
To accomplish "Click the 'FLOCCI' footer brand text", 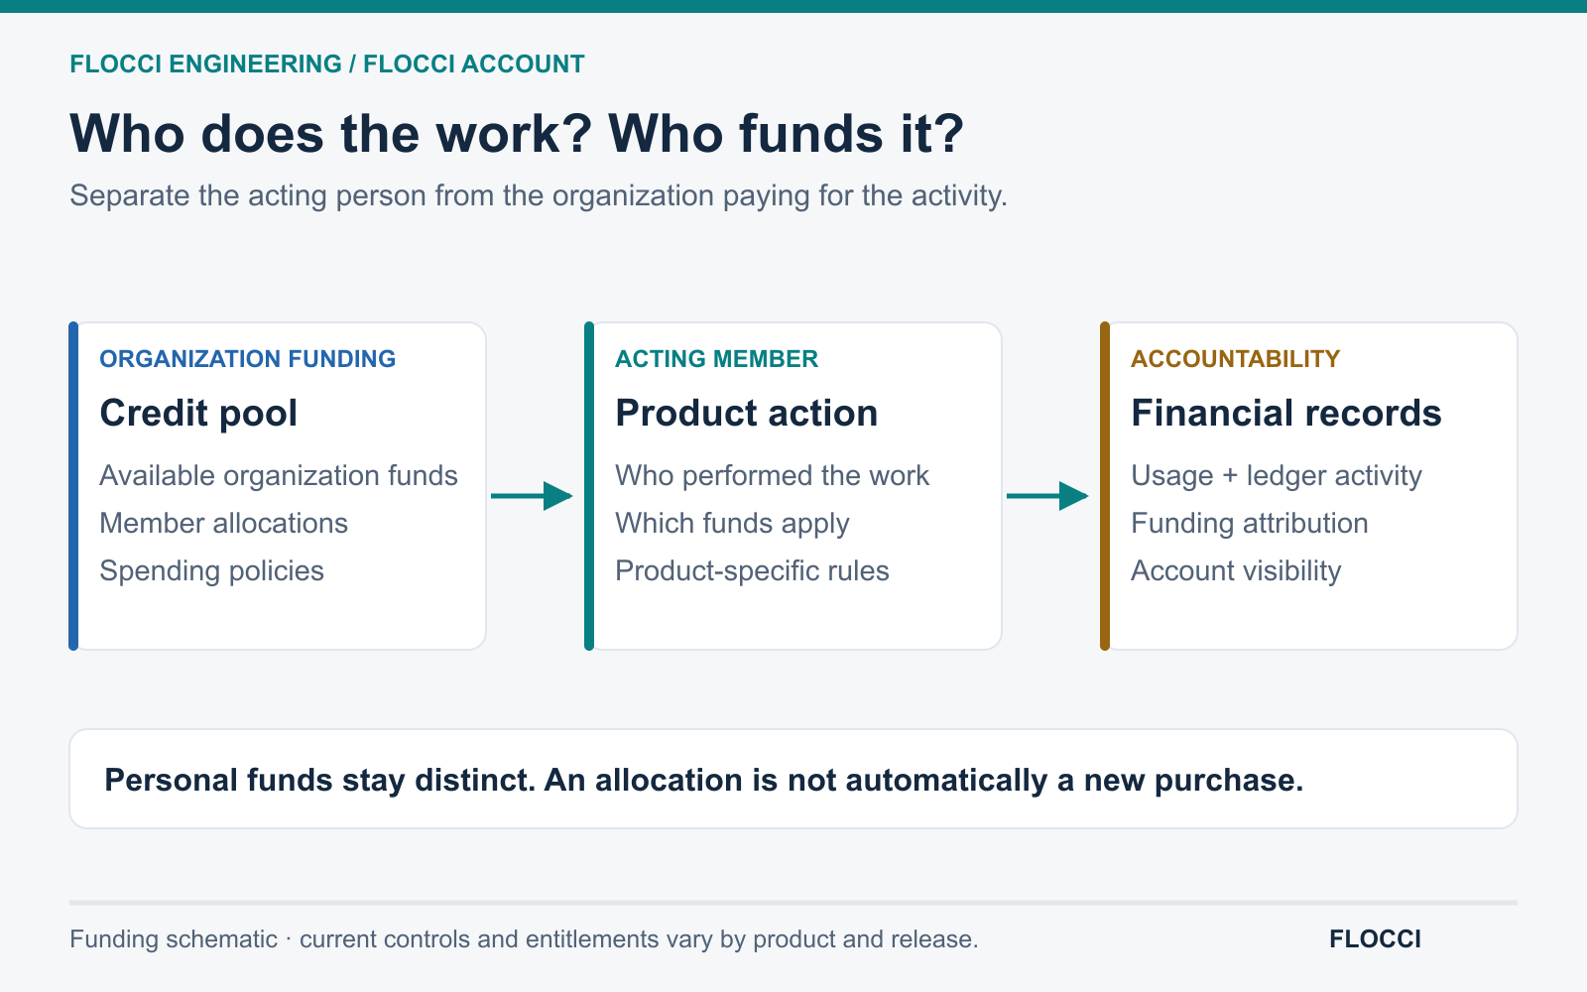I will click(1376, 939).
